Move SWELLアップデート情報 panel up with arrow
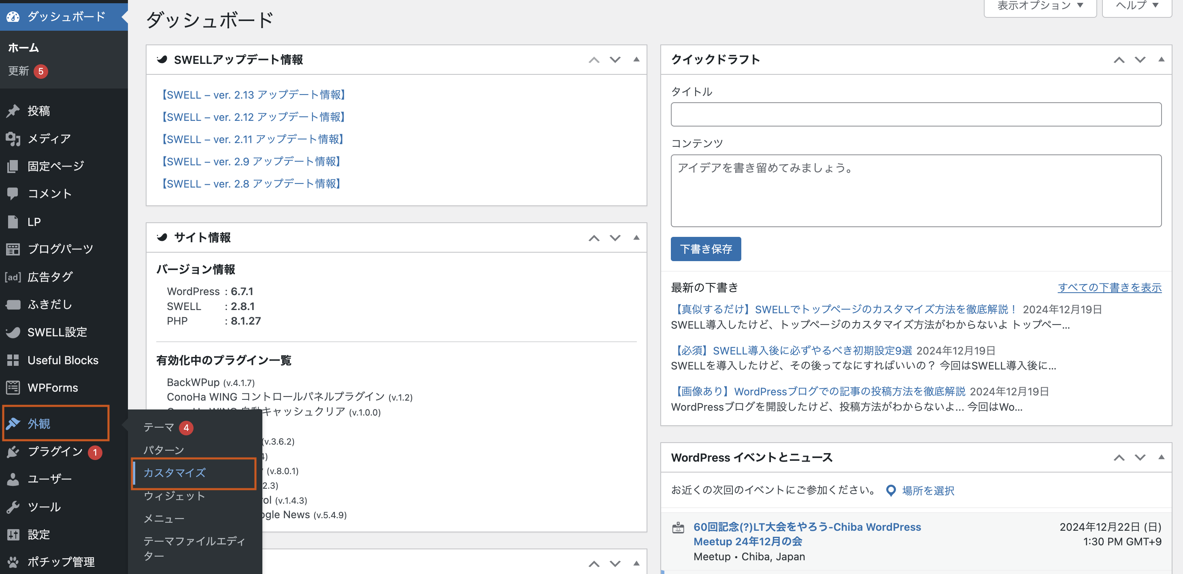 click(594, 59)
